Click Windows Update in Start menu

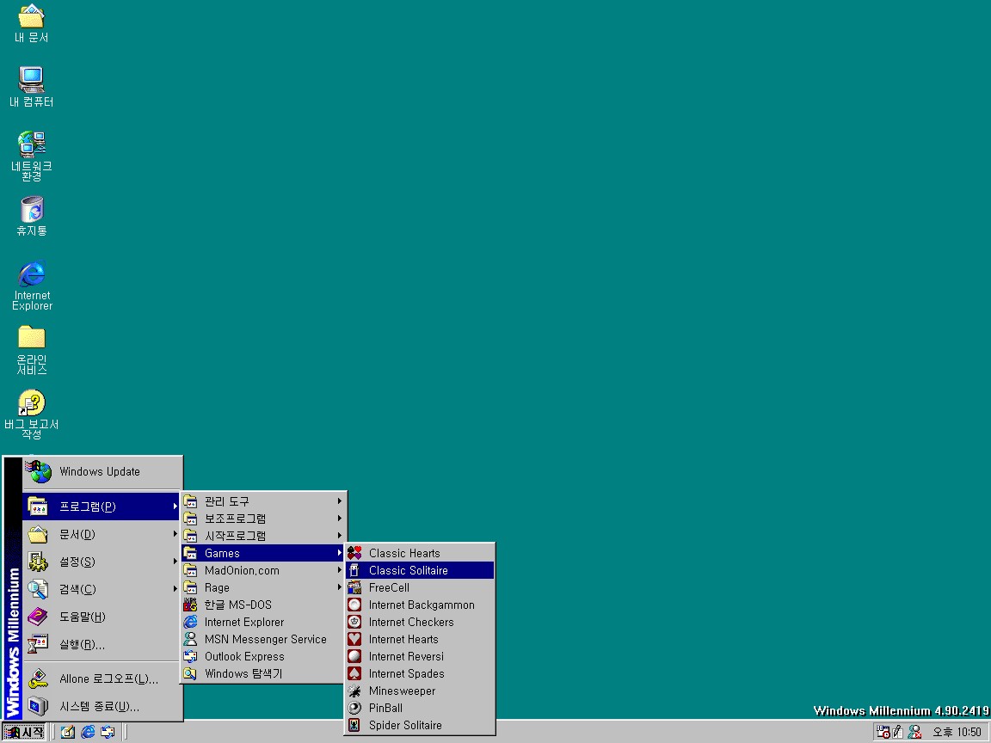(x=102, y=472)
